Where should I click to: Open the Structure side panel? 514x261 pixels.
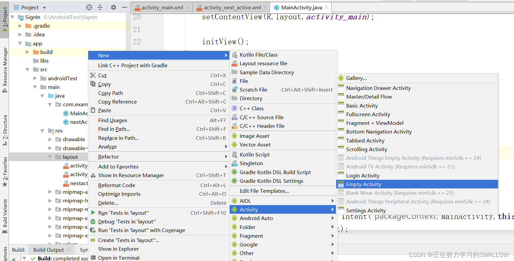pos(5,130)
